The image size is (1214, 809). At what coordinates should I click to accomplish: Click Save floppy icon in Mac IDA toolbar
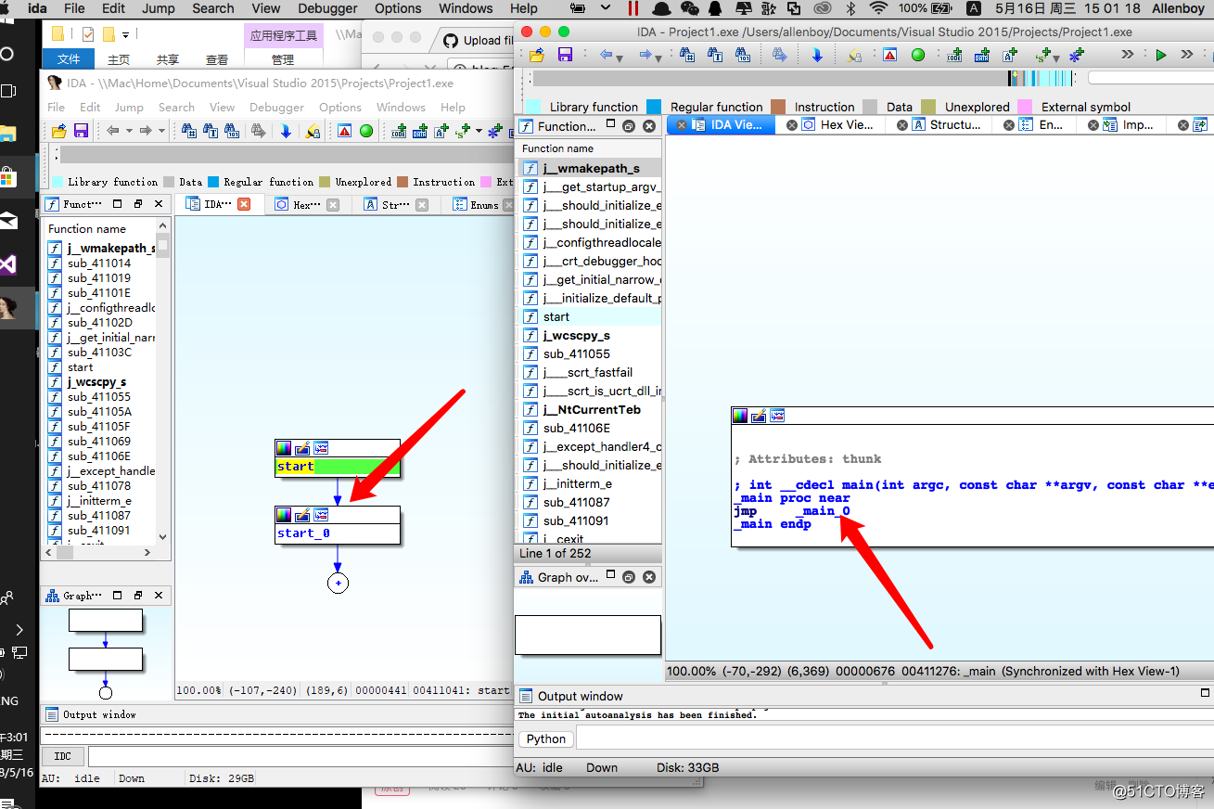tap(565, 55)
